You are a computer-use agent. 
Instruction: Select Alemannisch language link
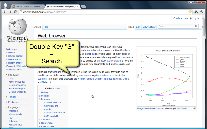click(x=15, y=114)
